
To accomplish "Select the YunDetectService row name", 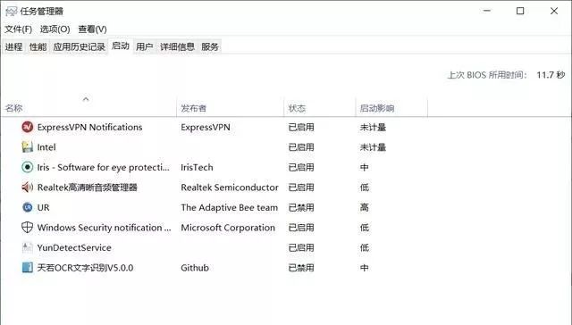I will pyautogui.click(x=74, y=247).
